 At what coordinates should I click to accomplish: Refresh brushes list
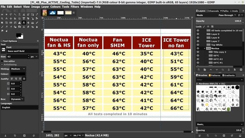[232, 136]
